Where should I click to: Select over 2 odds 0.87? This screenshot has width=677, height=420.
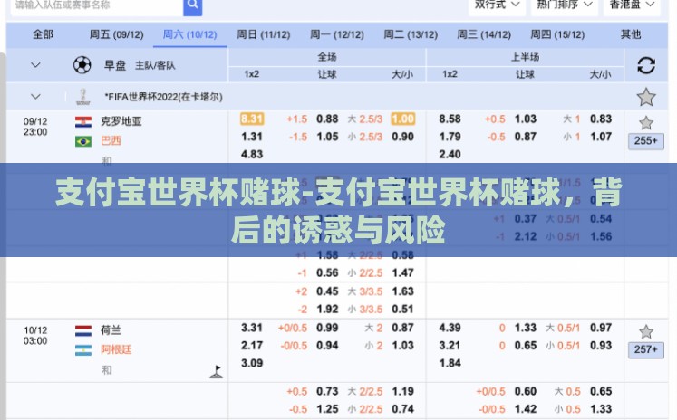[x=402, y=328]
